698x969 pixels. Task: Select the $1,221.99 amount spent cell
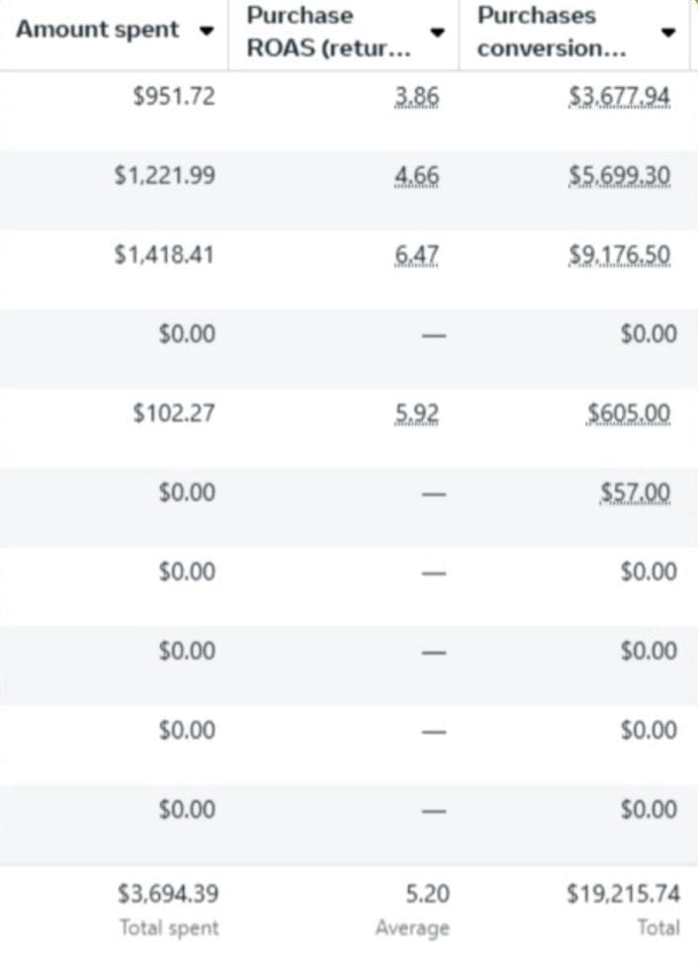(x=164, y=176)
